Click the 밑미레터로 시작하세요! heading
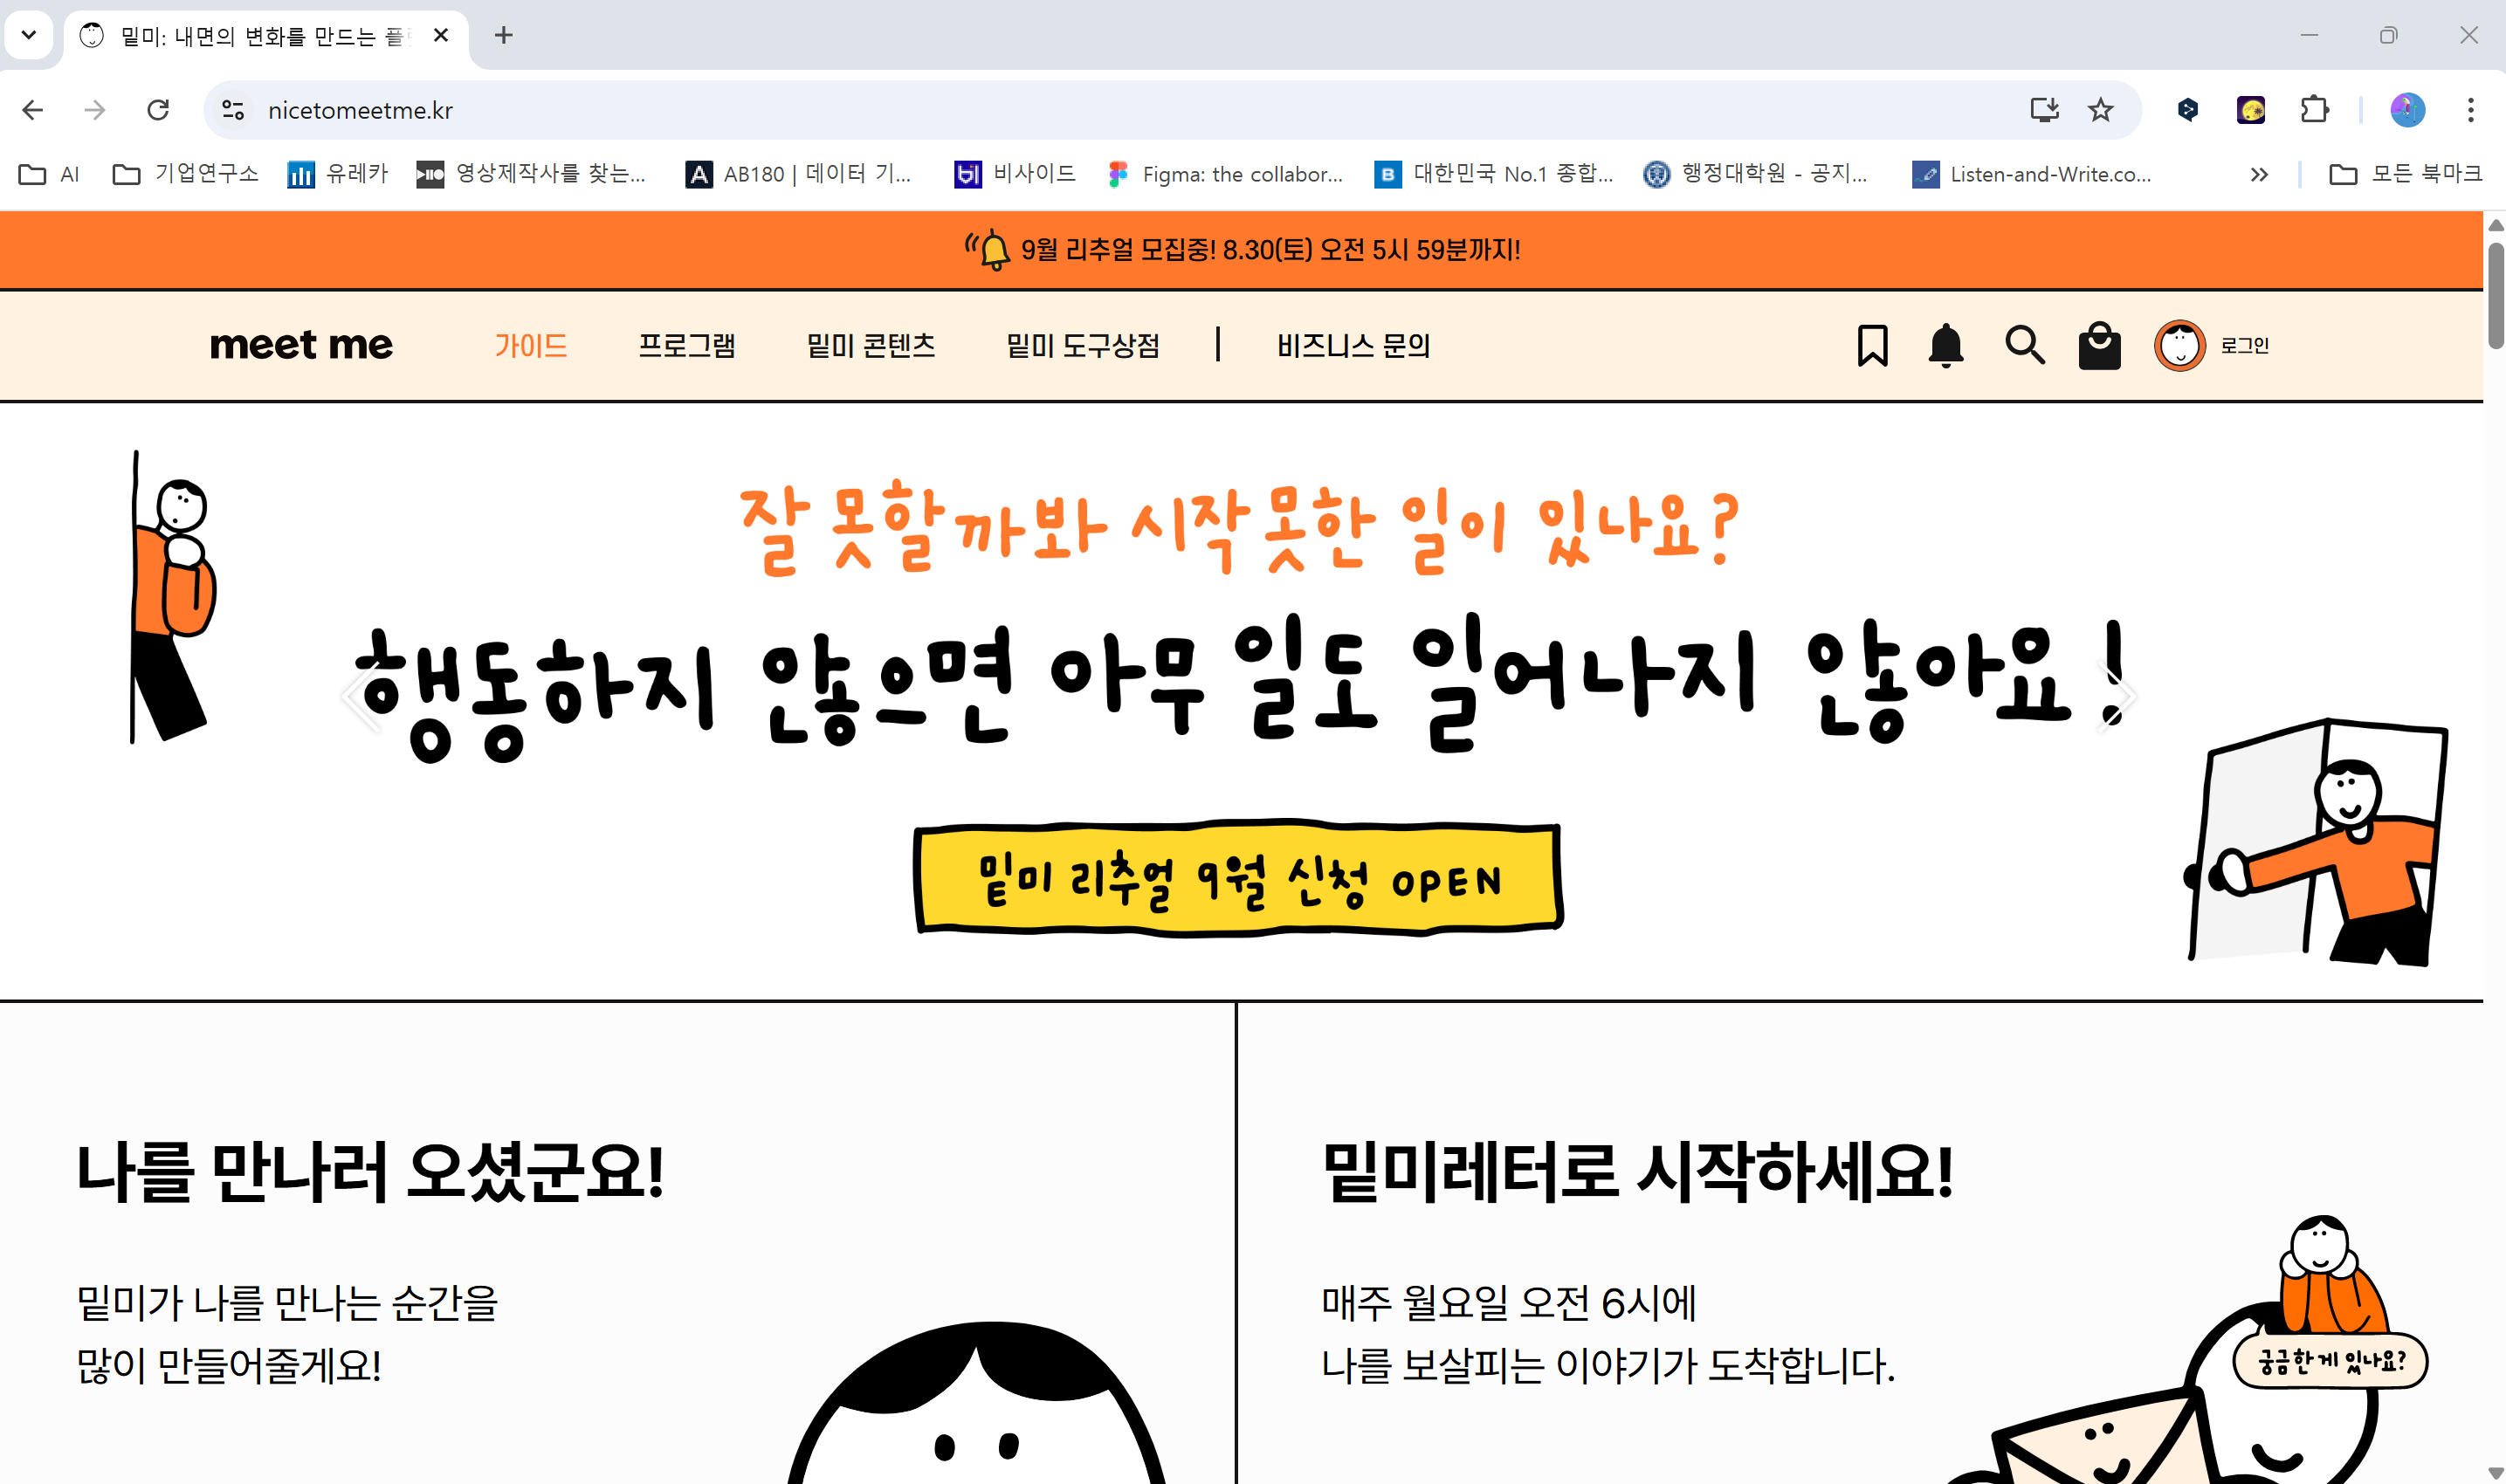2506x1484 pixels. point(1637,1171)
